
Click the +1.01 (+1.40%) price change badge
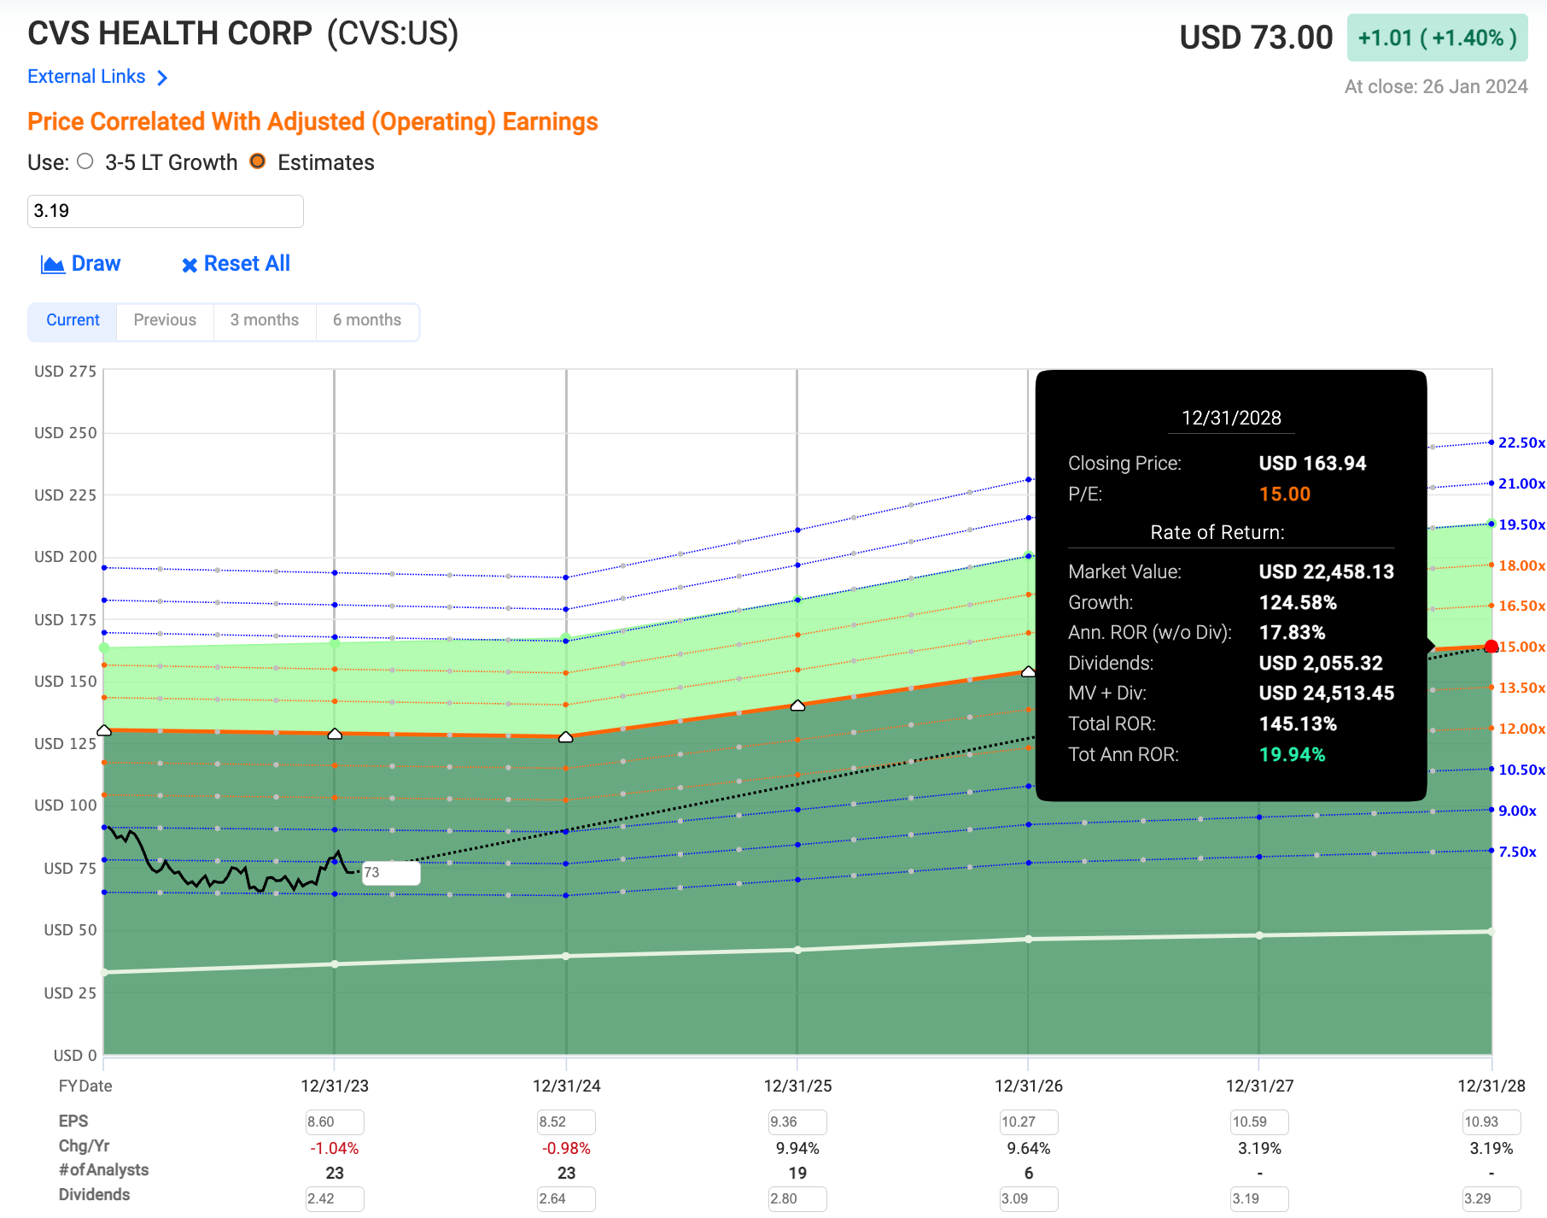1437,38
